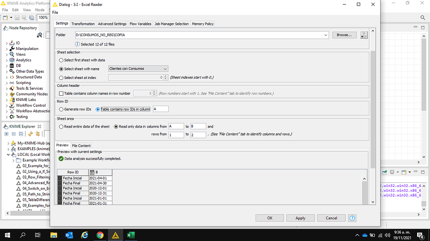Apply the current reader settings

300,218
